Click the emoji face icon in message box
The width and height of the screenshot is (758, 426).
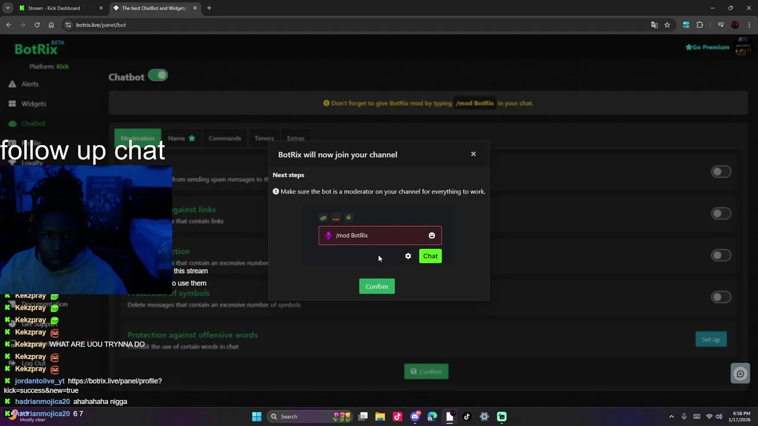tap(432, 235)
